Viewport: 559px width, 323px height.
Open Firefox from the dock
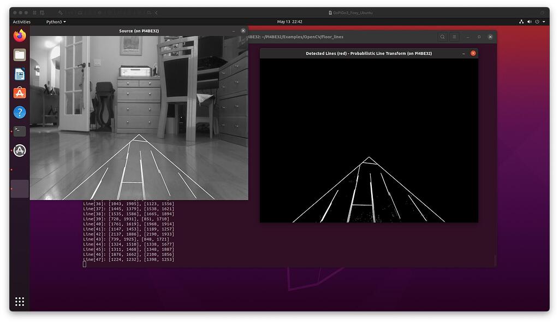(20, 36)
